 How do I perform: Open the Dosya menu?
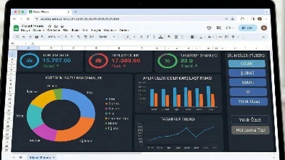[26, 30]
